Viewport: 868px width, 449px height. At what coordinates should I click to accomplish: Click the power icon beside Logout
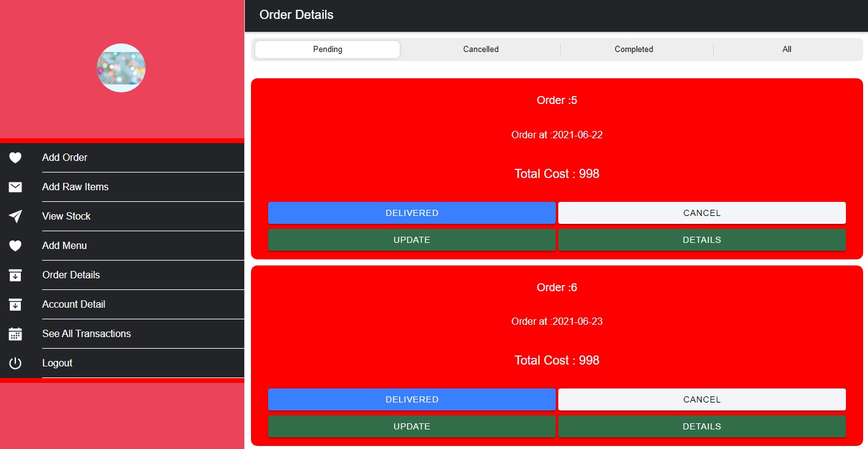pos(15,363)
